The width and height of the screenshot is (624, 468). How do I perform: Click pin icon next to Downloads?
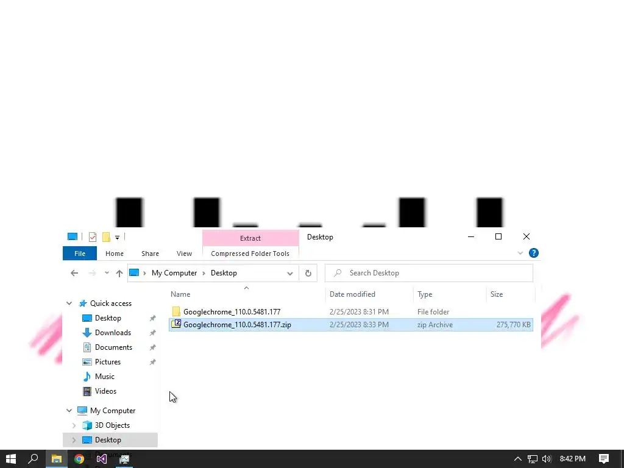tap(152, 333)
